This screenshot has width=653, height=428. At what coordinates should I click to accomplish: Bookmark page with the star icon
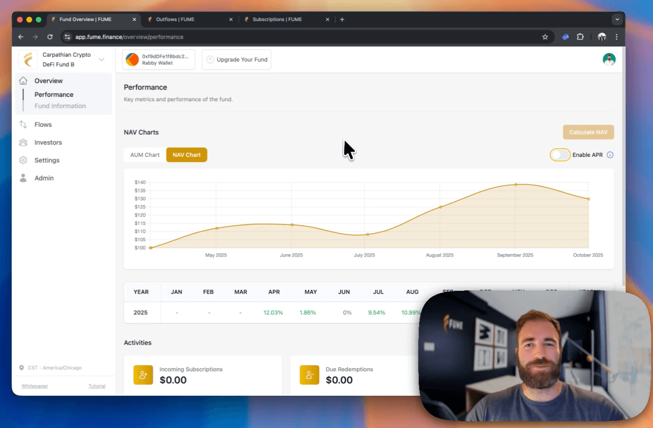tap(545, 37)
